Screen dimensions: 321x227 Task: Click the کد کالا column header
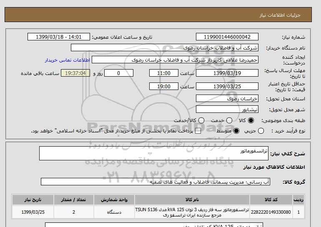[x=271, y=200]
